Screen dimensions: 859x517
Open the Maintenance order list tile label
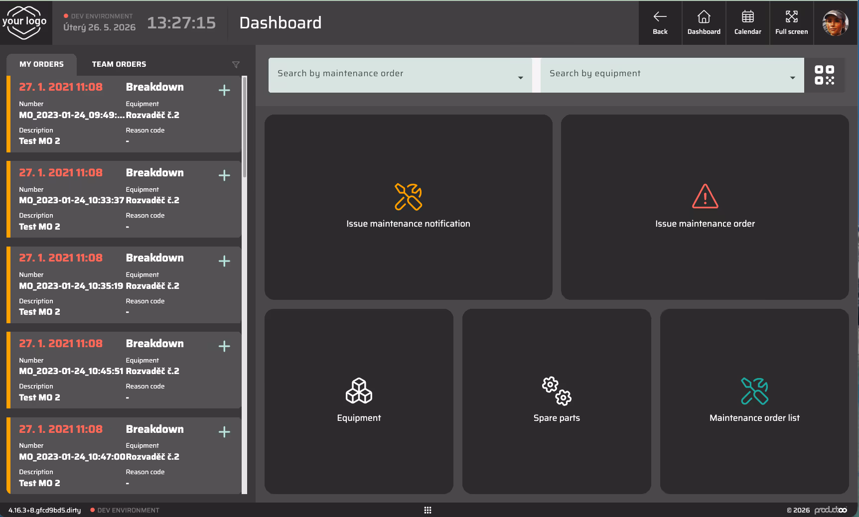754,418
